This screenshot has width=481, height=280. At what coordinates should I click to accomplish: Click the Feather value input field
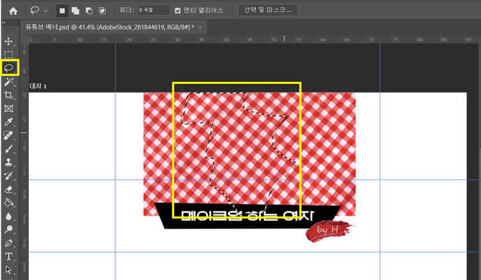pyautogui.click(x=153, y=10)
